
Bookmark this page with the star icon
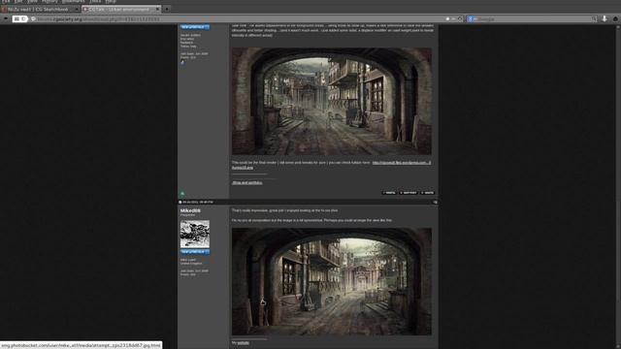[447, 18]
